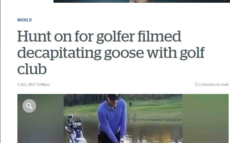230x143 pixels.
Task: Click the clock icon beside reading time
Action: click(196, 84)
